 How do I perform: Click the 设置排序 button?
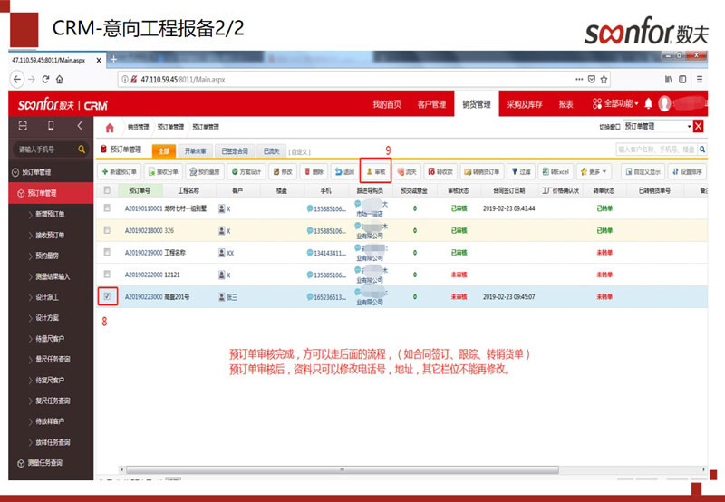point(691,170)
